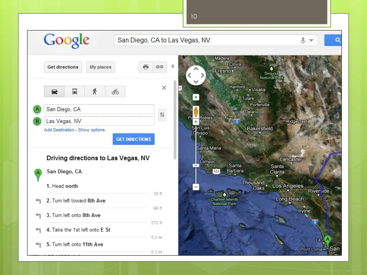Pan the map right arrow
This screenshot has width=367, height=275.
click(202, 75)
